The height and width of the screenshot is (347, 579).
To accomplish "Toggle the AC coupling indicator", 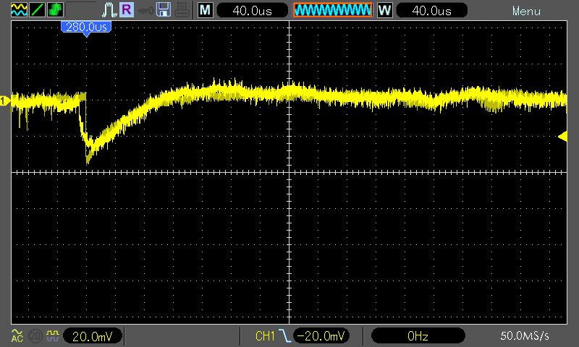I will [x=17, y=335].
